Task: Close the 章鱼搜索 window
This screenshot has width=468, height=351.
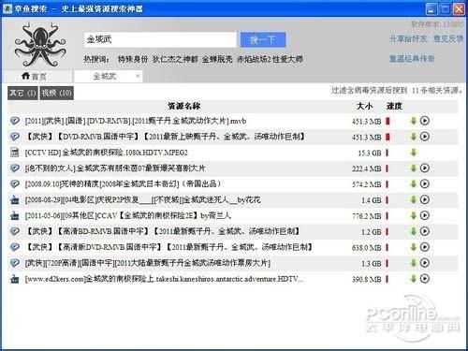Action: [x=459, y=9]
